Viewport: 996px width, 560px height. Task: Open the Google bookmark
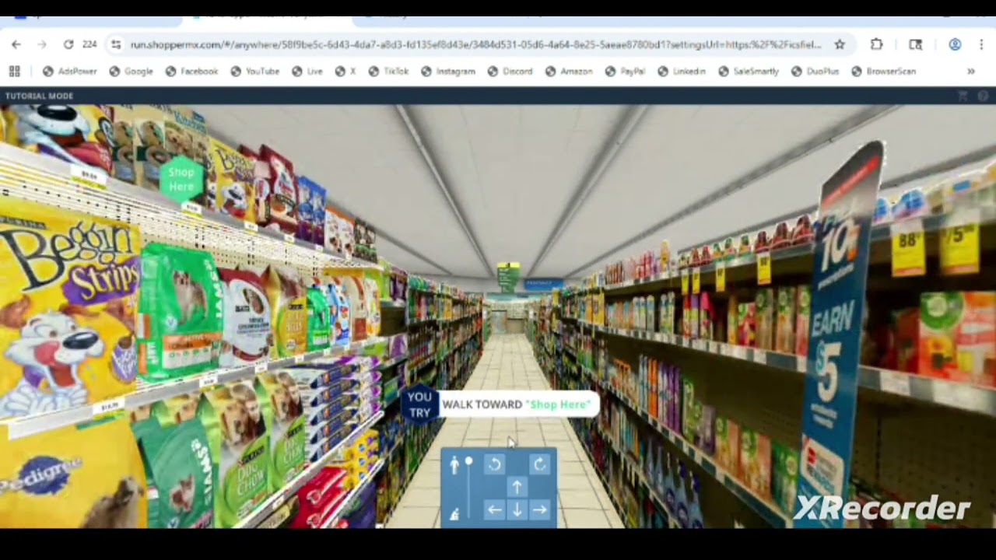click(x=132, y=72)
